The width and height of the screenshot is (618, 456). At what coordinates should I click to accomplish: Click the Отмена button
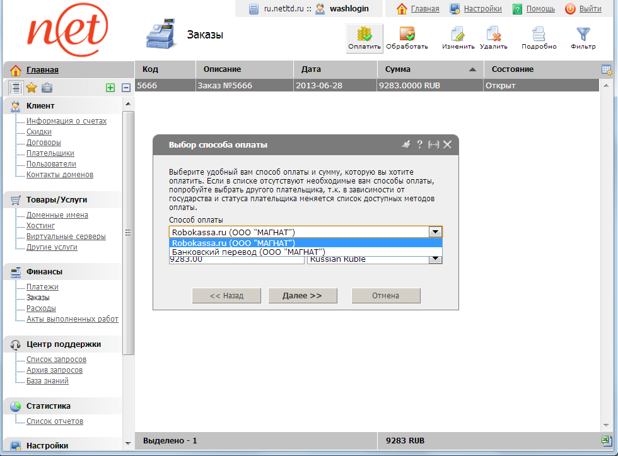pyautogui.click(x=385, y=295)
